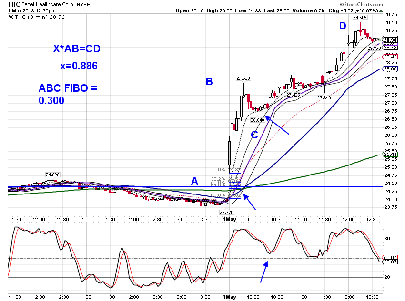Click the 29.505 peak price label
405x301 pixels.
pyautogui.click(x=360, y=18)
